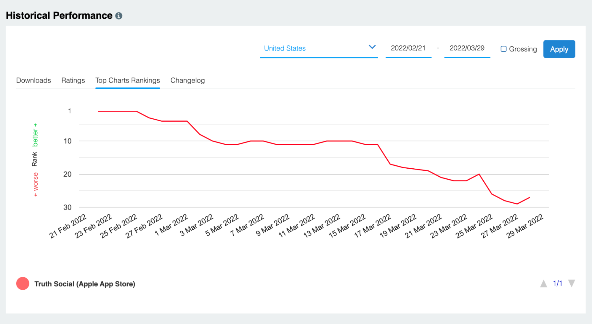Viewport: 592px width, 324px height.
Task: Open the Changelog tab
Action: pos(187,80)
